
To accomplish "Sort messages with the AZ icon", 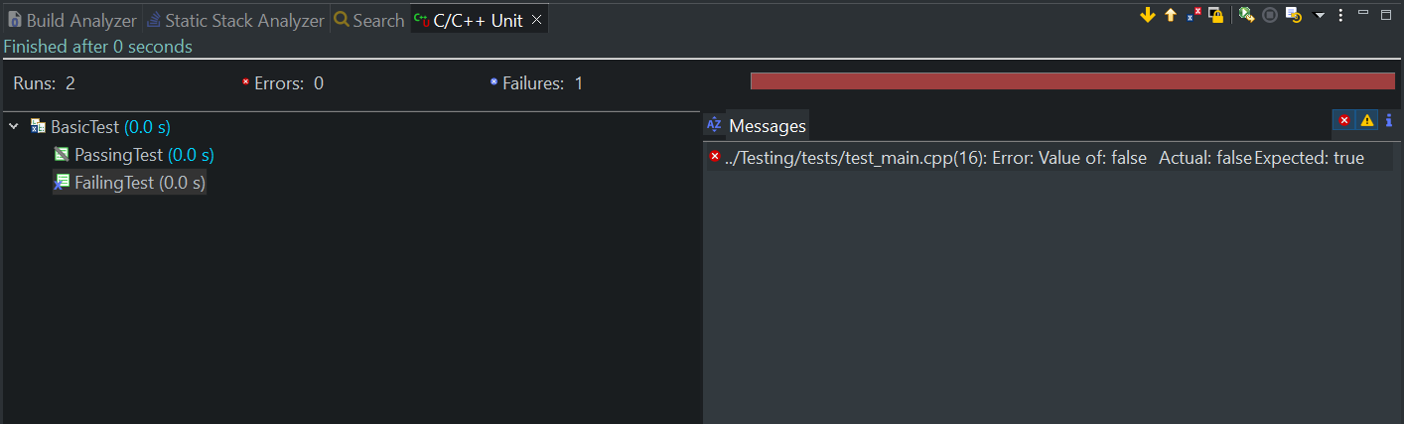I will (714, 125).
